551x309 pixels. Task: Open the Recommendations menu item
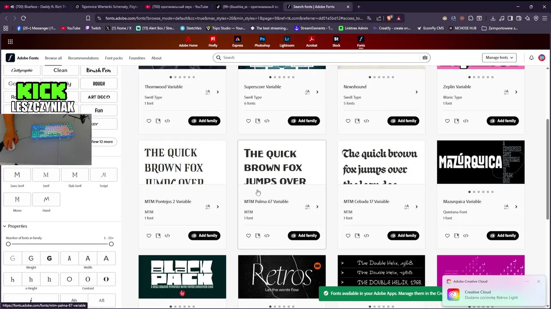[84, 58]
